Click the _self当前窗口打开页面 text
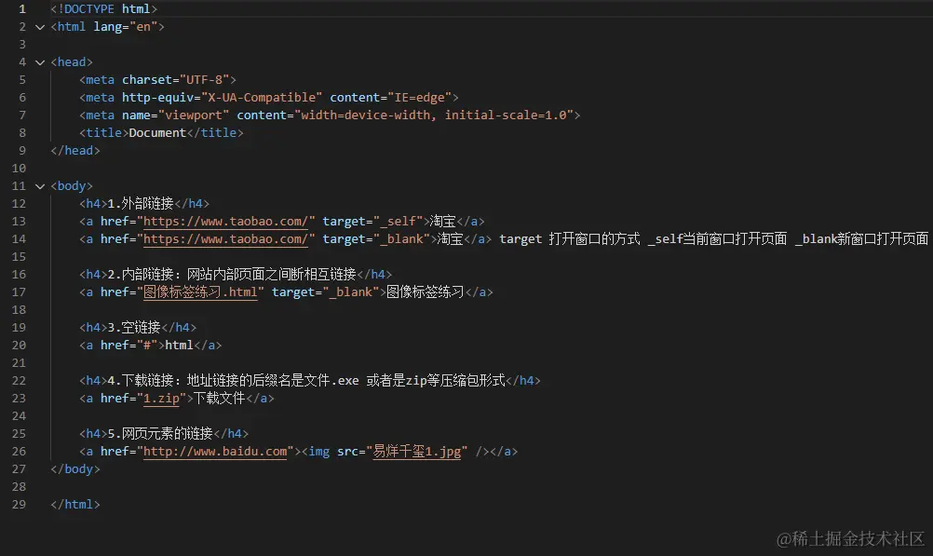The height and width of the screenshot is (556, 933). click(717, 239)
